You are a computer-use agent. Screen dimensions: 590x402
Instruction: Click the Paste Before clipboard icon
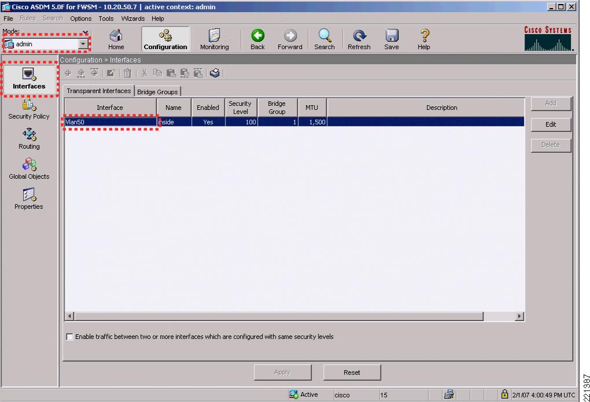click(x=185, y=73)
